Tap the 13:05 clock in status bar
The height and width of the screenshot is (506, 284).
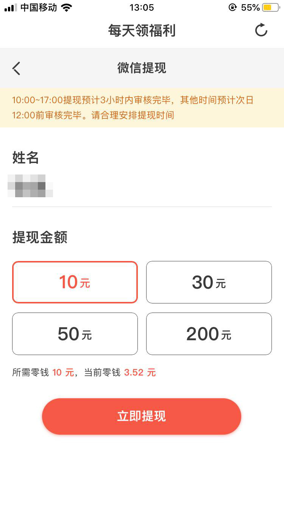pos(142,8)
